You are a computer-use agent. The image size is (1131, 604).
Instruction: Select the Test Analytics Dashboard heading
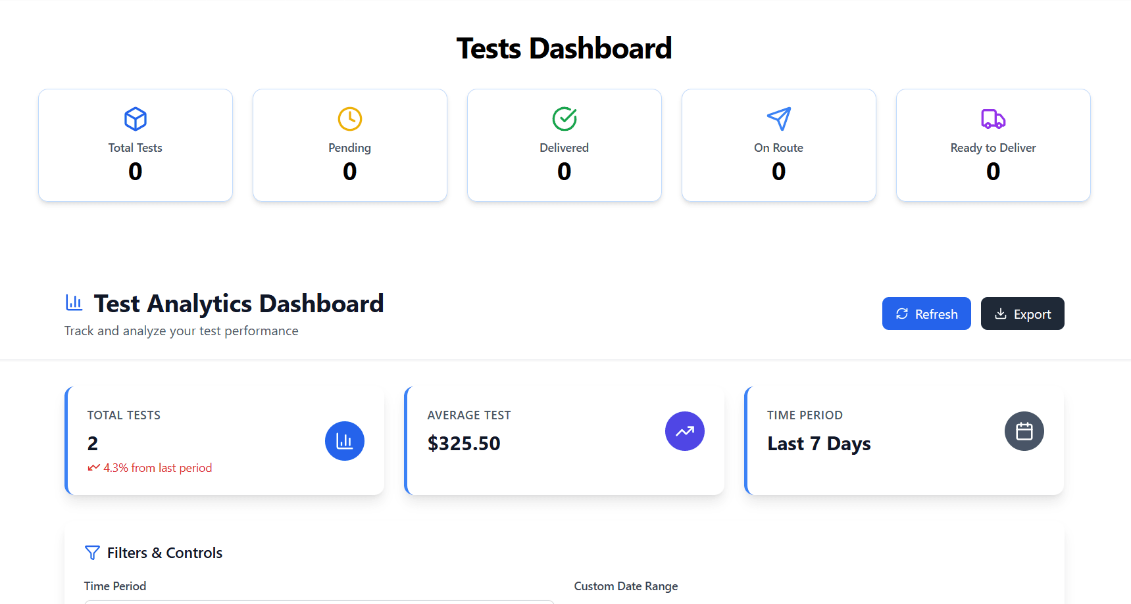pyautogui.click(x=239, y=304)
